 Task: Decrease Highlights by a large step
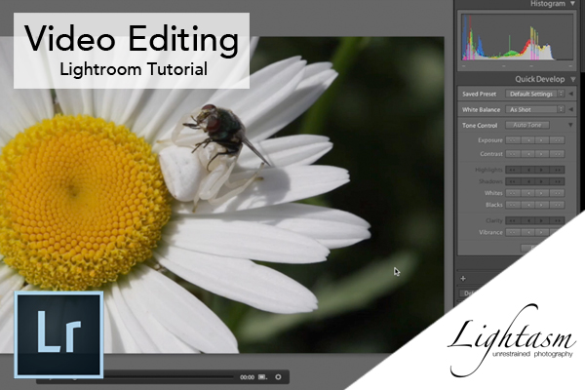[513, 170]
